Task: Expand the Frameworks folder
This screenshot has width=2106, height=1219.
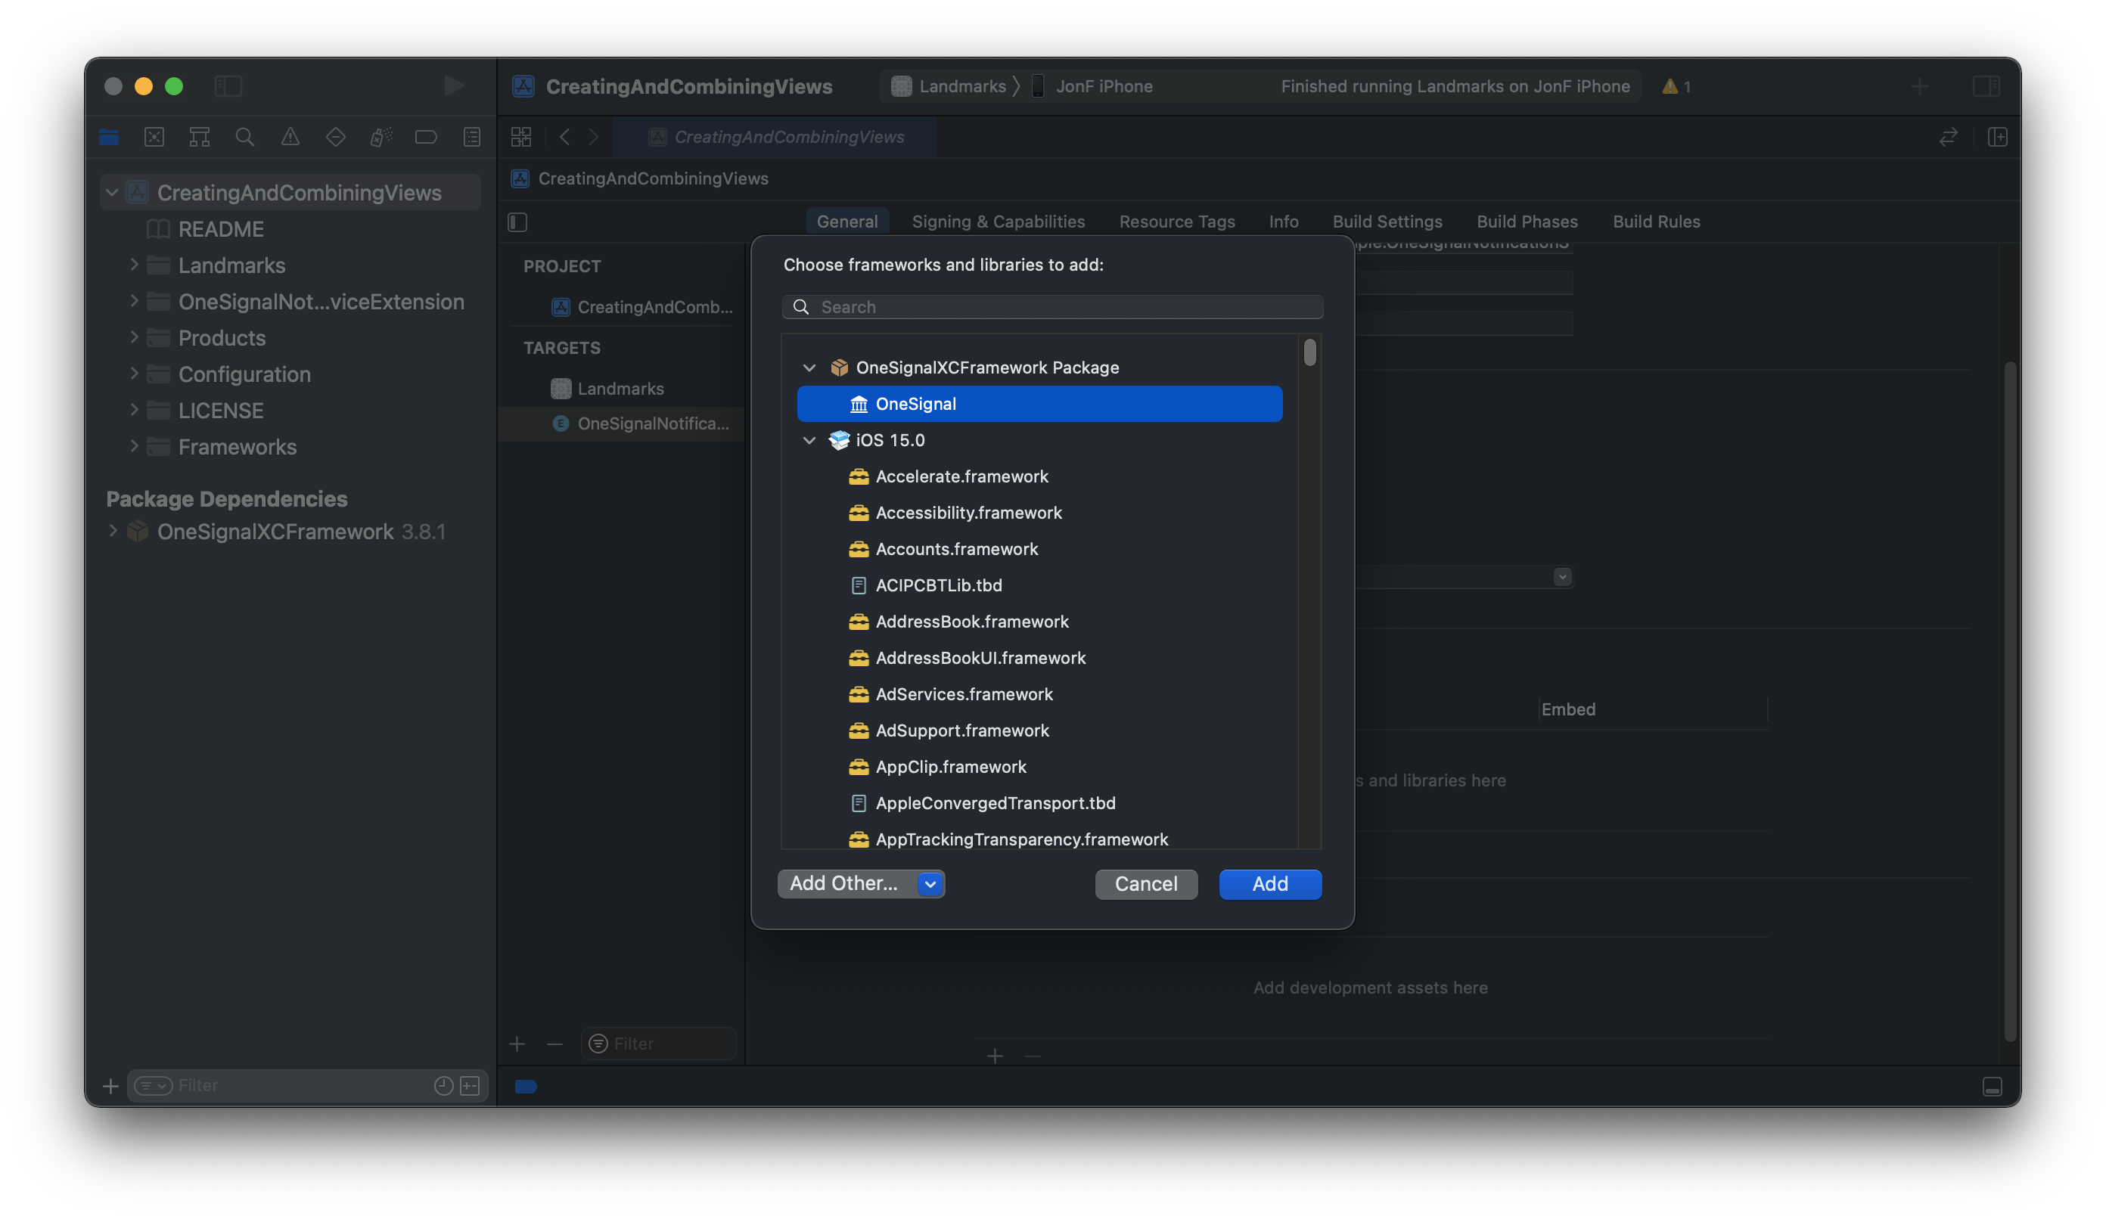Action: [x=134, y=446]
